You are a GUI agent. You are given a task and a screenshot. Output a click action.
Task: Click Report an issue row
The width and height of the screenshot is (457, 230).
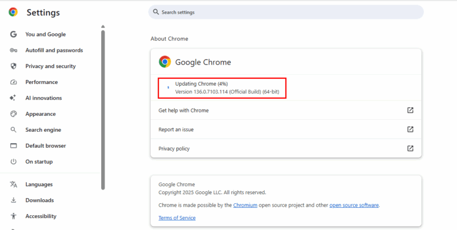pos(286,129)
